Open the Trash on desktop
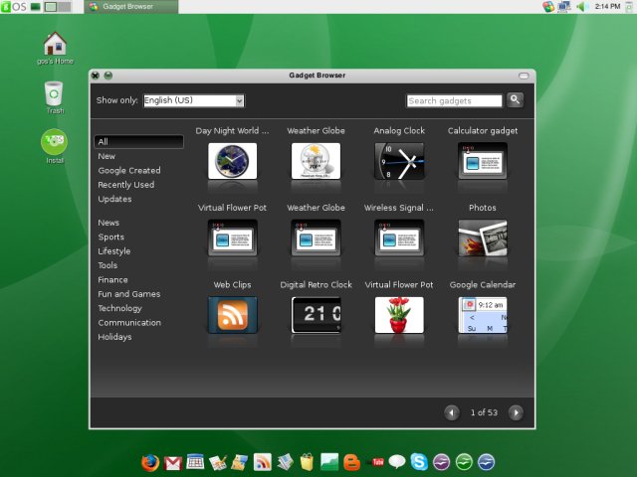 pyautogui.click(x=55, y=94)
